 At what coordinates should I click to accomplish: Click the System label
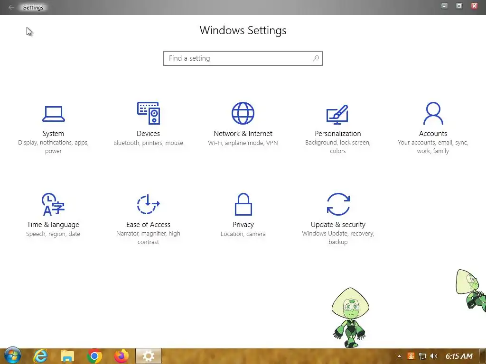[x=53, y=133]
